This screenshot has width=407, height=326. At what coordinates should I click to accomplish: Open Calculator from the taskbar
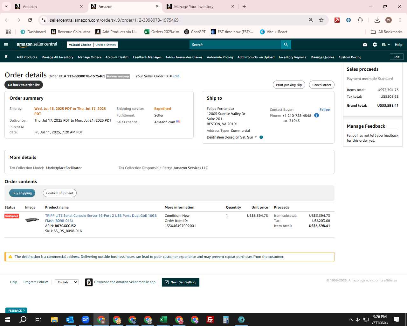click(226, 320)
